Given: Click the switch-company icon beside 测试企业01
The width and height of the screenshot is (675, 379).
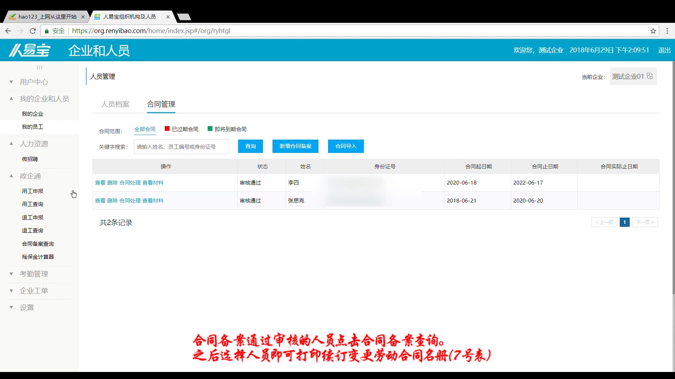Looking at the screenshot, I should (650, 76).
